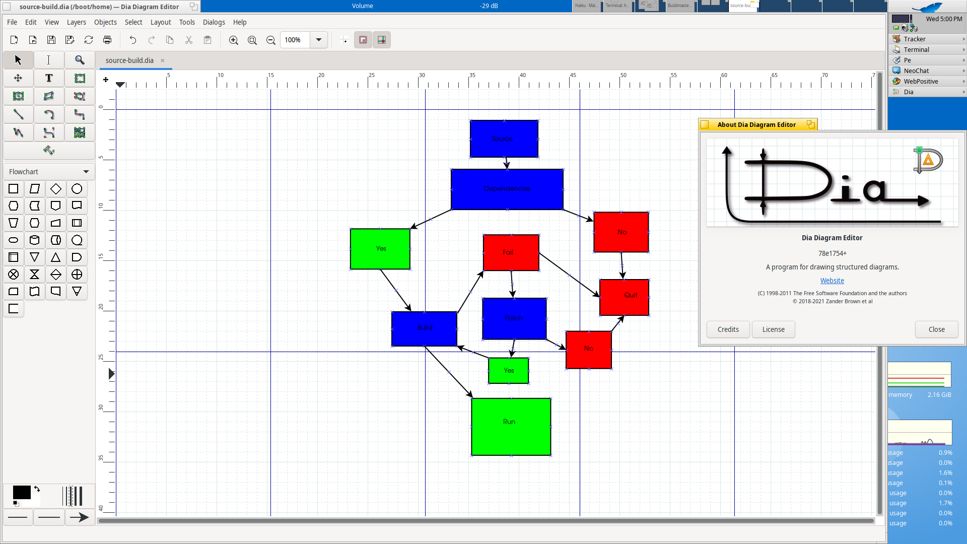967x544 pixels.
Task: Select the Zigzag line tool
Action: [80, 114]
